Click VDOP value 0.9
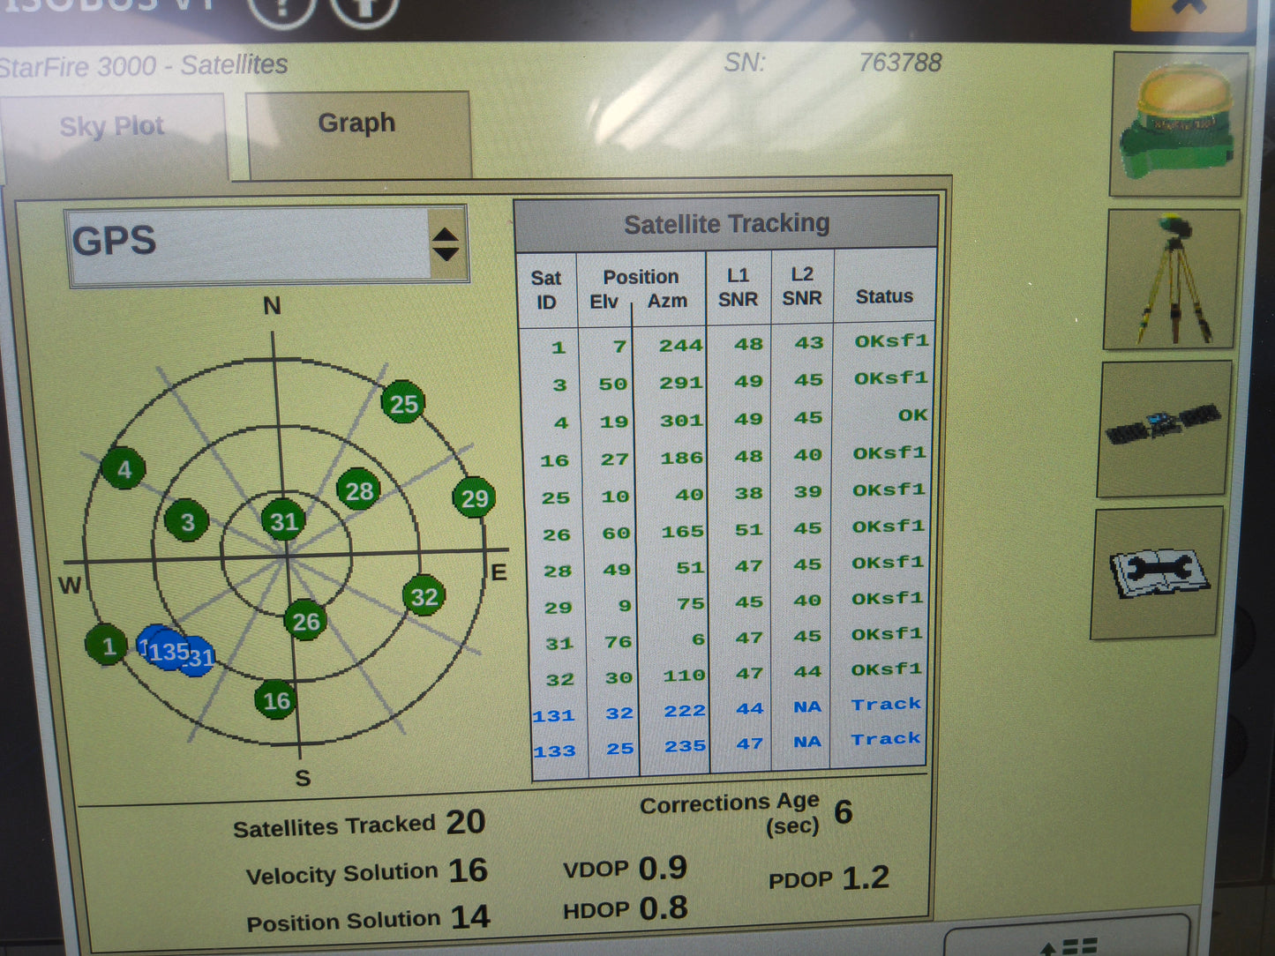This screenshot has width=1275, height=956. [x=663, y=868]
